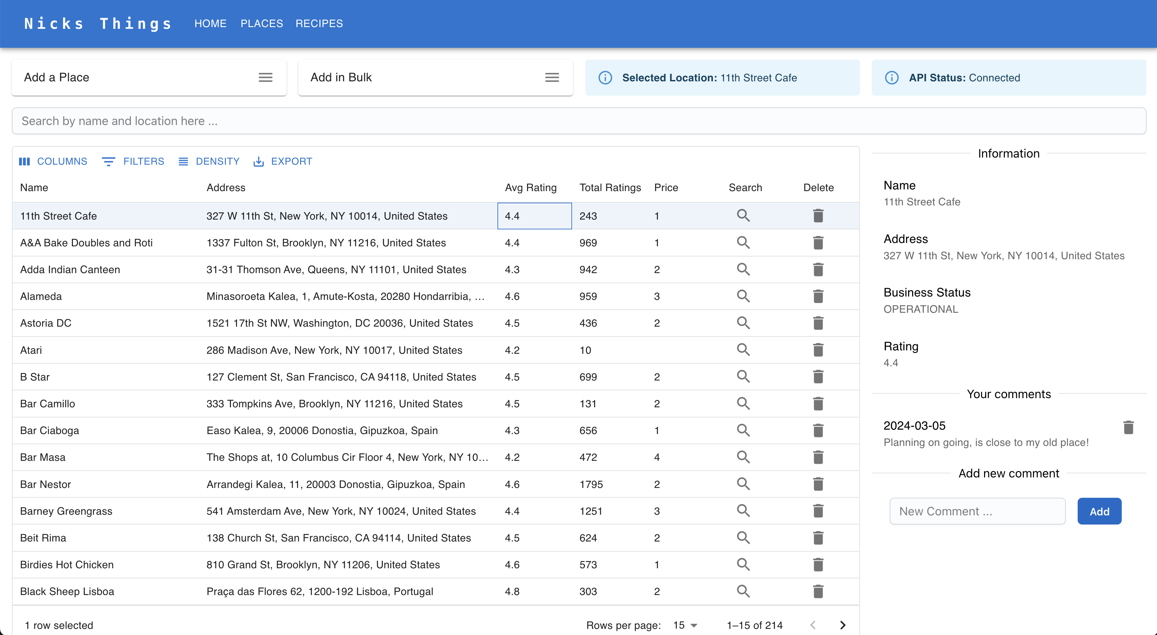Image resolution: width=1157 pixels, height=635 pixels.
Task: Go to next page of table
Action: click(843, 625)
